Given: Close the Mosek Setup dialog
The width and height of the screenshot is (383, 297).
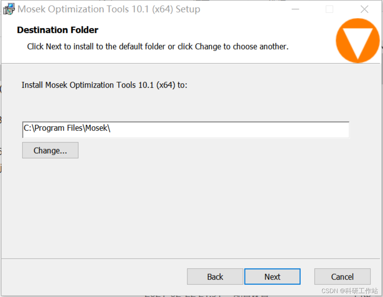Looking at the screenshot, I should (x=364, y=9).
